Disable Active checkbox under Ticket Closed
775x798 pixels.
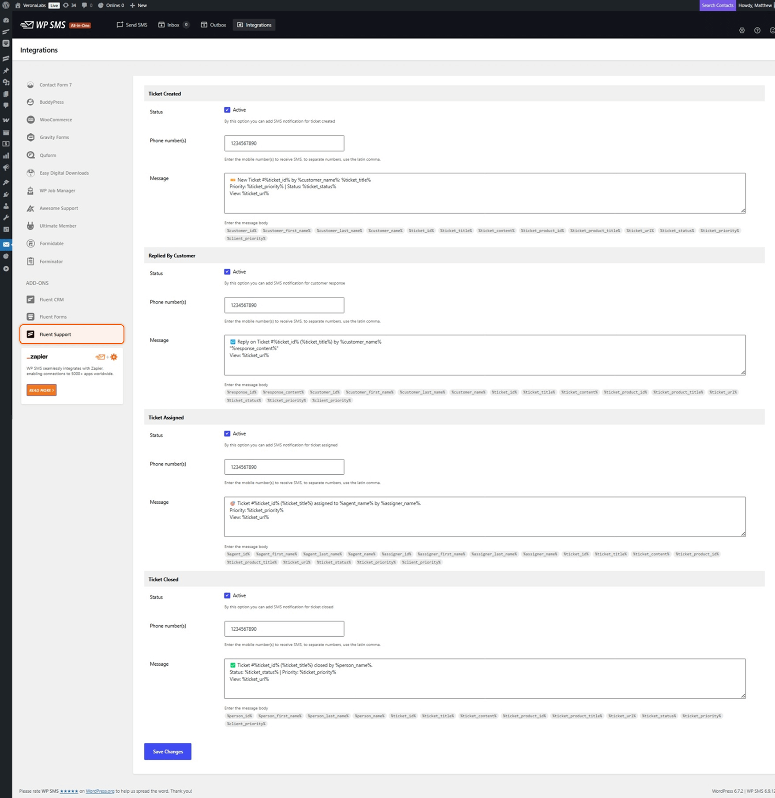point(227,596)
